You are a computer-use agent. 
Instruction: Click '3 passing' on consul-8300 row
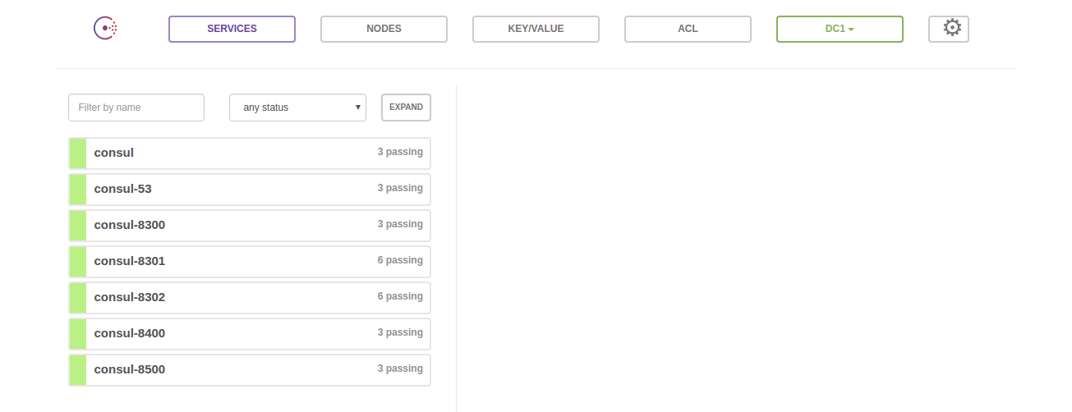400,224
